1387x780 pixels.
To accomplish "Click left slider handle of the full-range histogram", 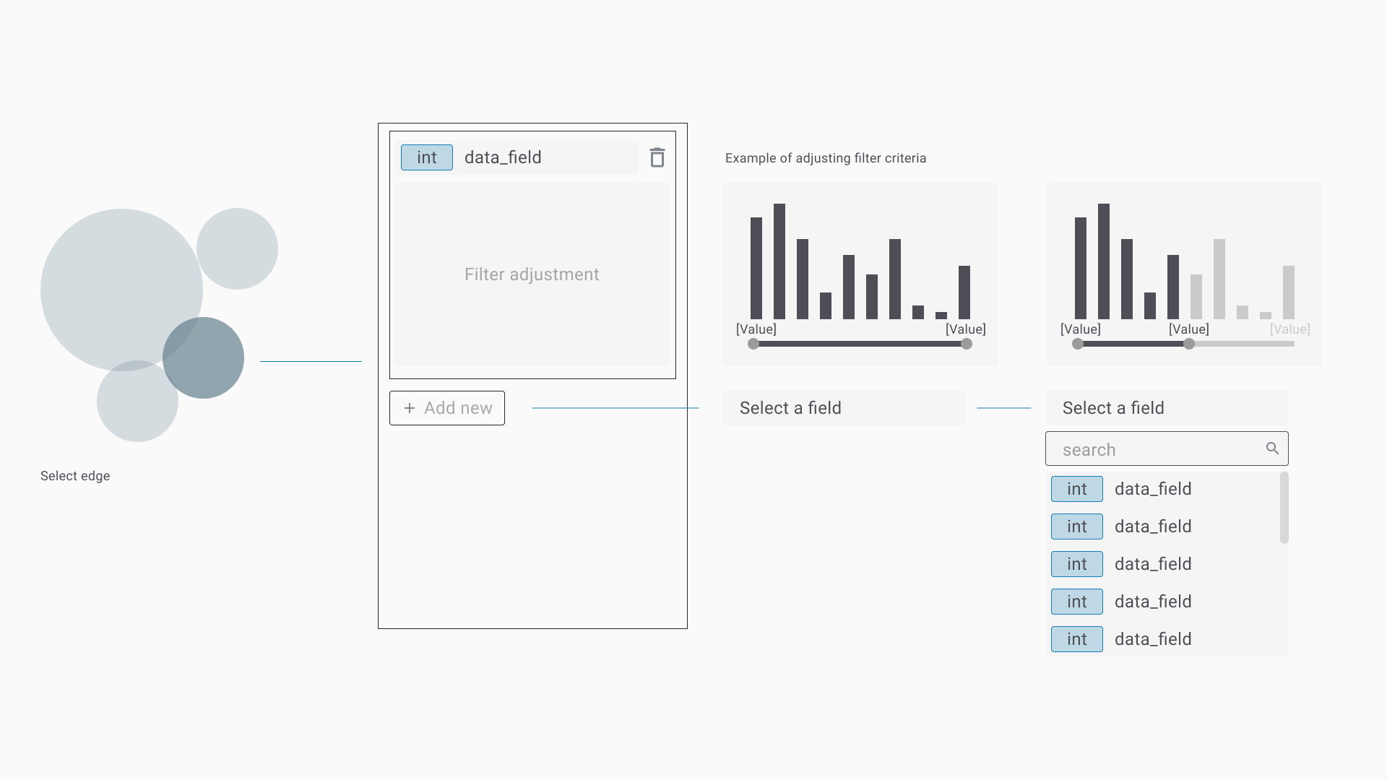I will tap(753, 344).
